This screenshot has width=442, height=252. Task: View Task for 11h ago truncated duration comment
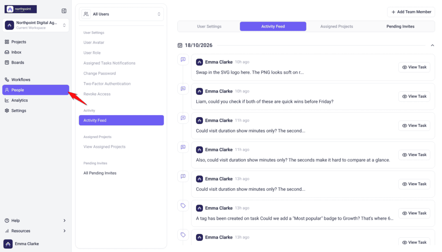coord(414,126)
